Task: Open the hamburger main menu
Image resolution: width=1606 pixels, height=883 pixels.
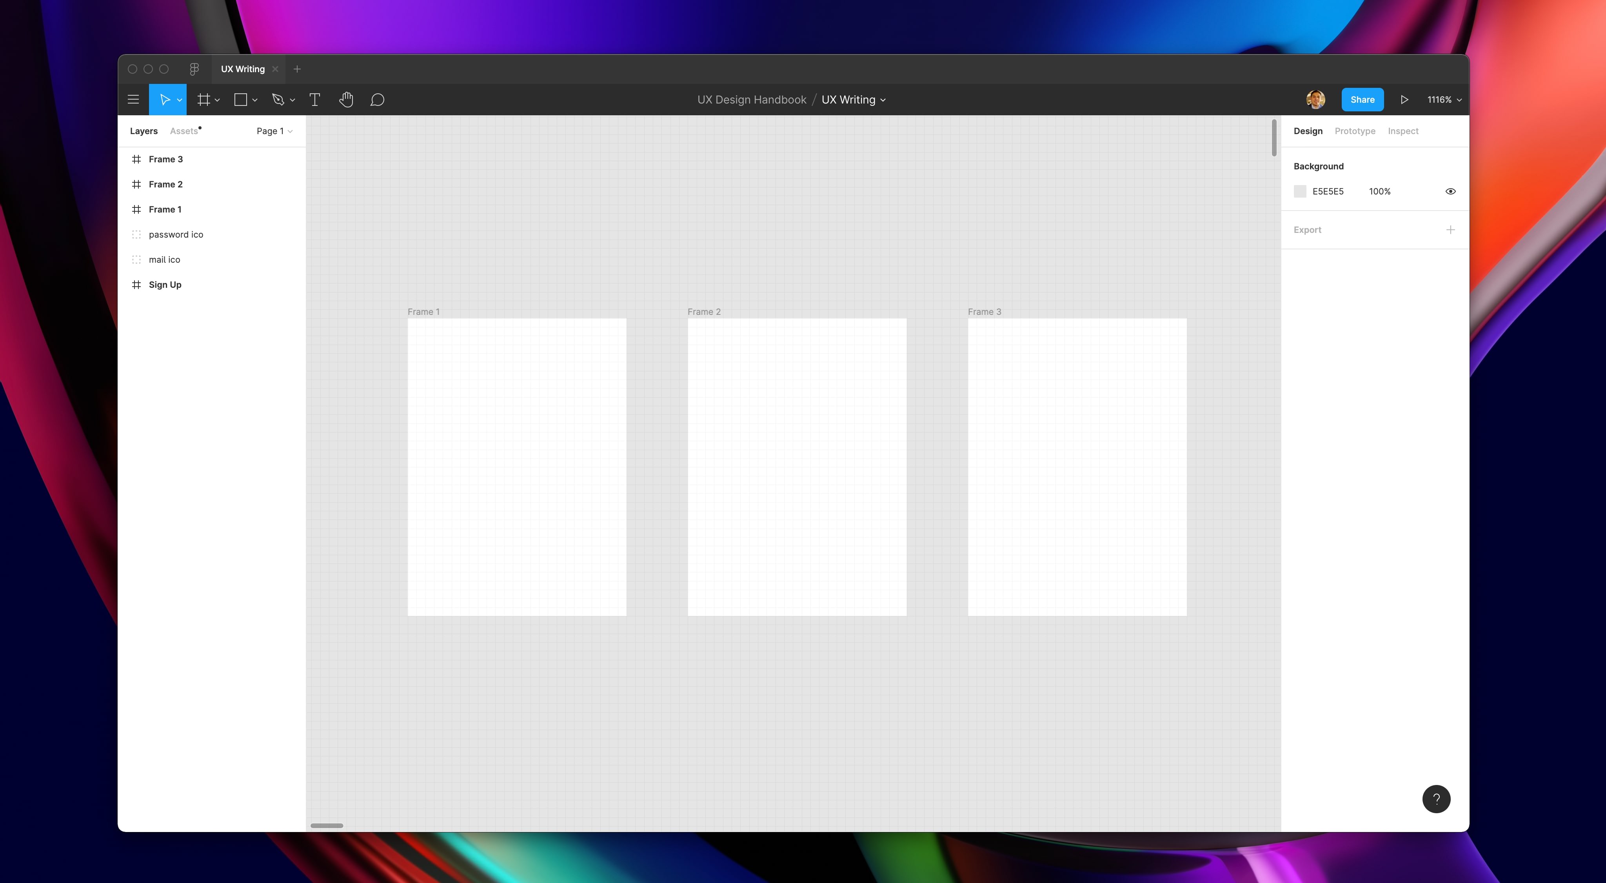Action: (x=133, y=100)
